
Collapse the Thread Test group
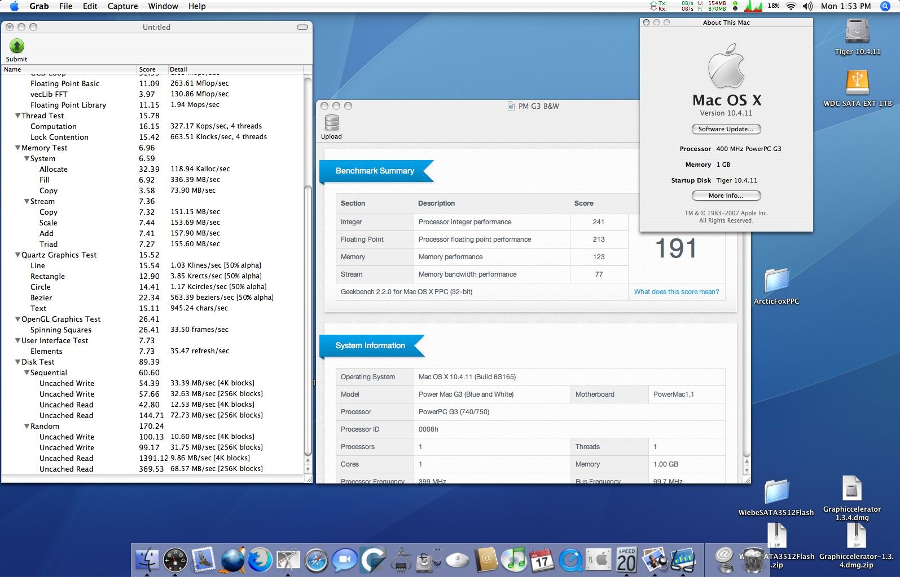[x=17, y=116]
